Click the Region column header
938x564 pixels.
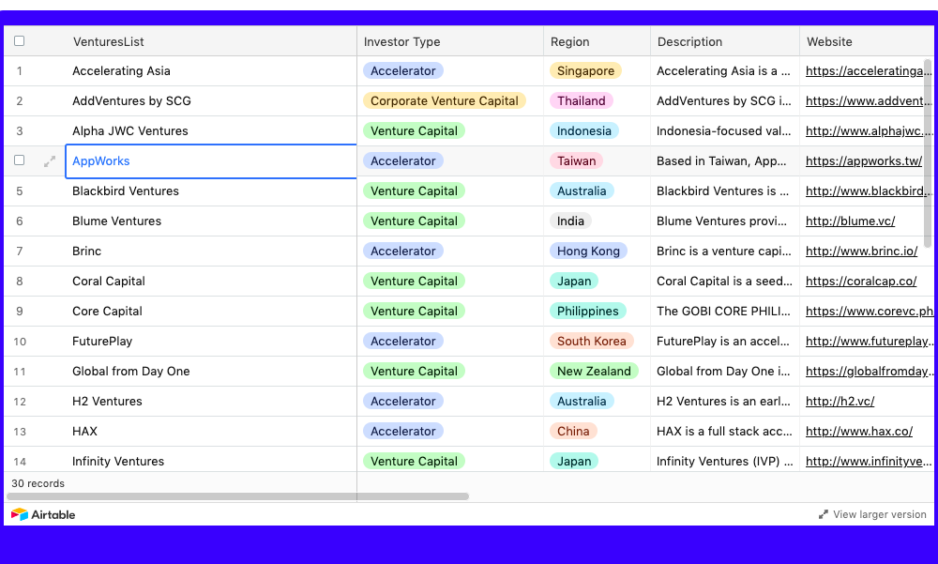coord(597,41)
